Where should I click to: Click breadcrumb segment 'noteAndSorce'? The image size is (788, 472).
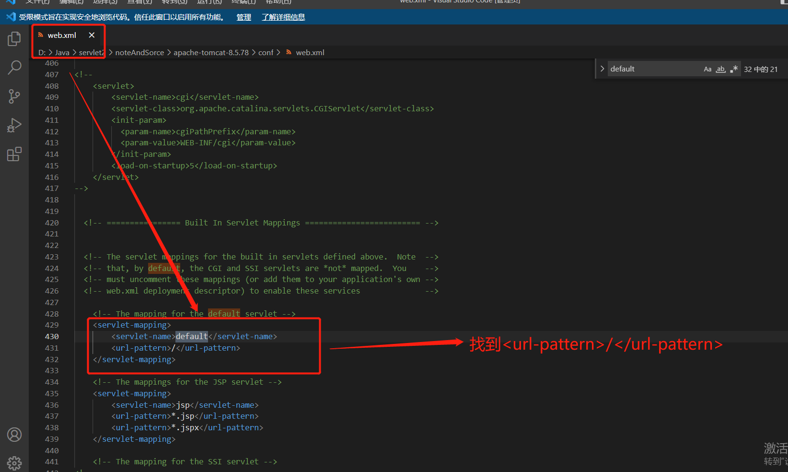tap(139, 52)
